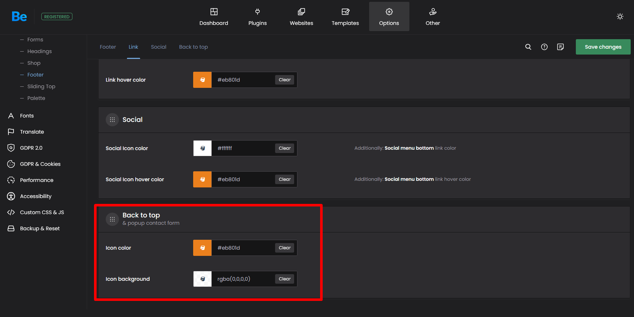
Task: Toggle the light/dark theme sun icon
Action: (620, 16)
